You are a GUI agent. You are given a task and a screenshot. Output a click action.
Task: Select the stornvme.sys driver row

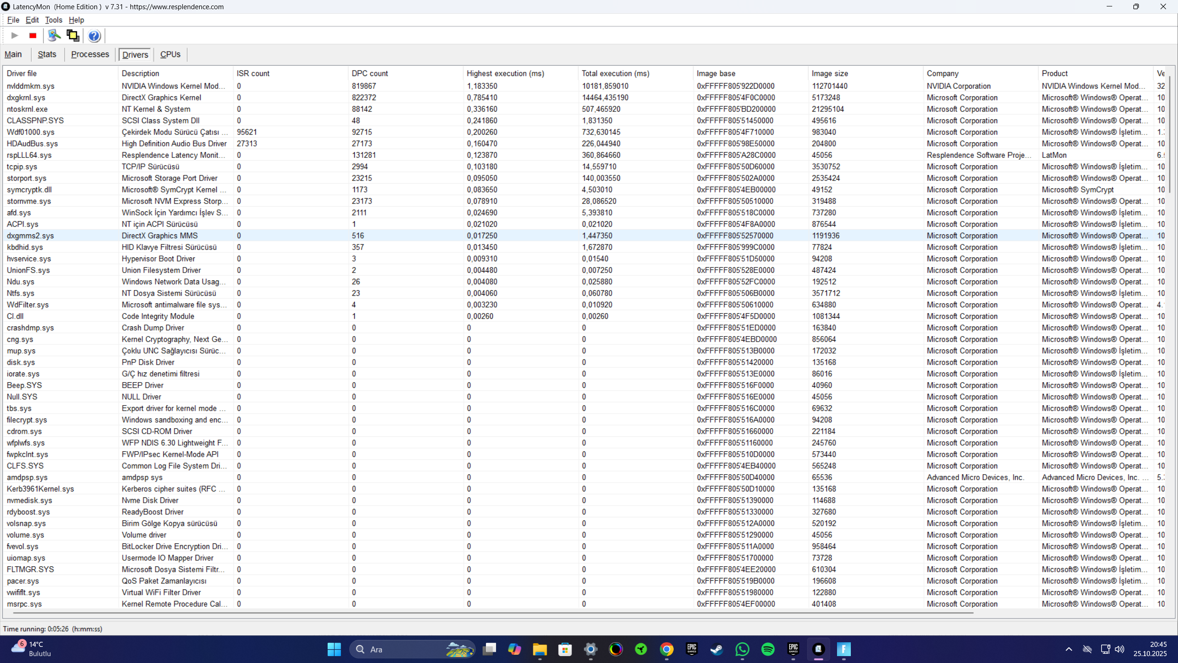584,201
